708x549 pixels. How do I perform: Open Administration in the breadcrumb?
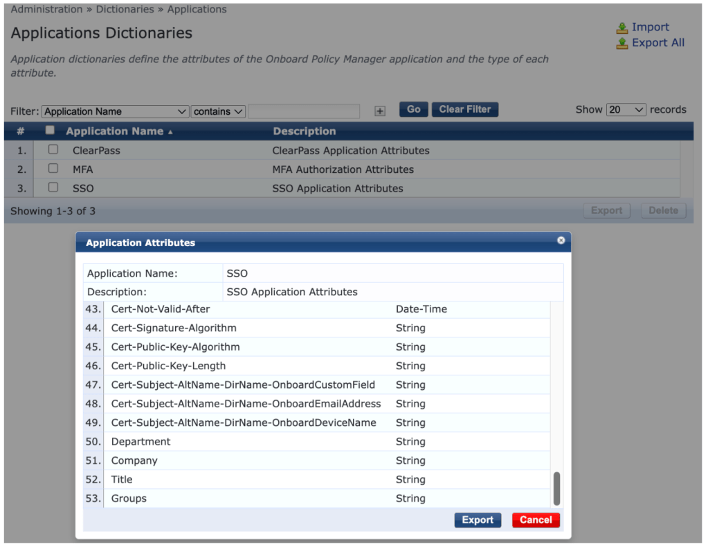pyautogui.click(x=46, y=10)
